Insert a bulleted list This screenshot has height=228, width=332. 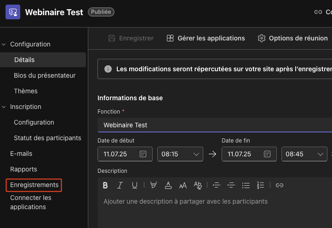(x=246, y=185)
